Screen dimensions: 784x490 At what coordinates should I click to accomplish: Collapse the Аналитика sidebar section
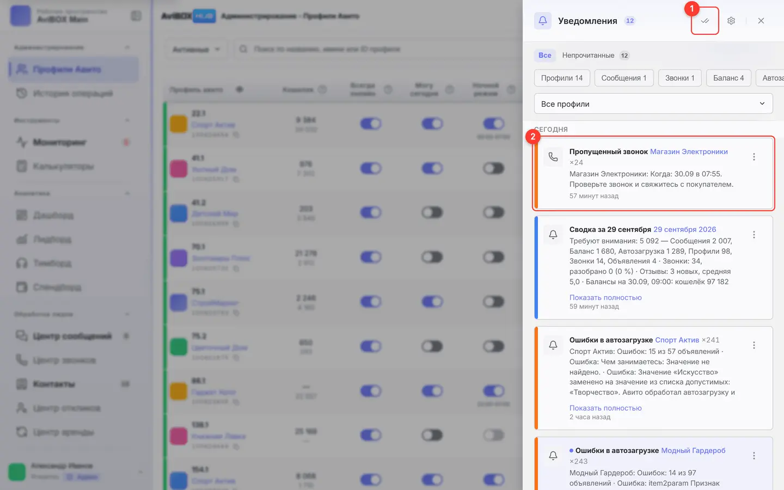(x=127, y=193)
